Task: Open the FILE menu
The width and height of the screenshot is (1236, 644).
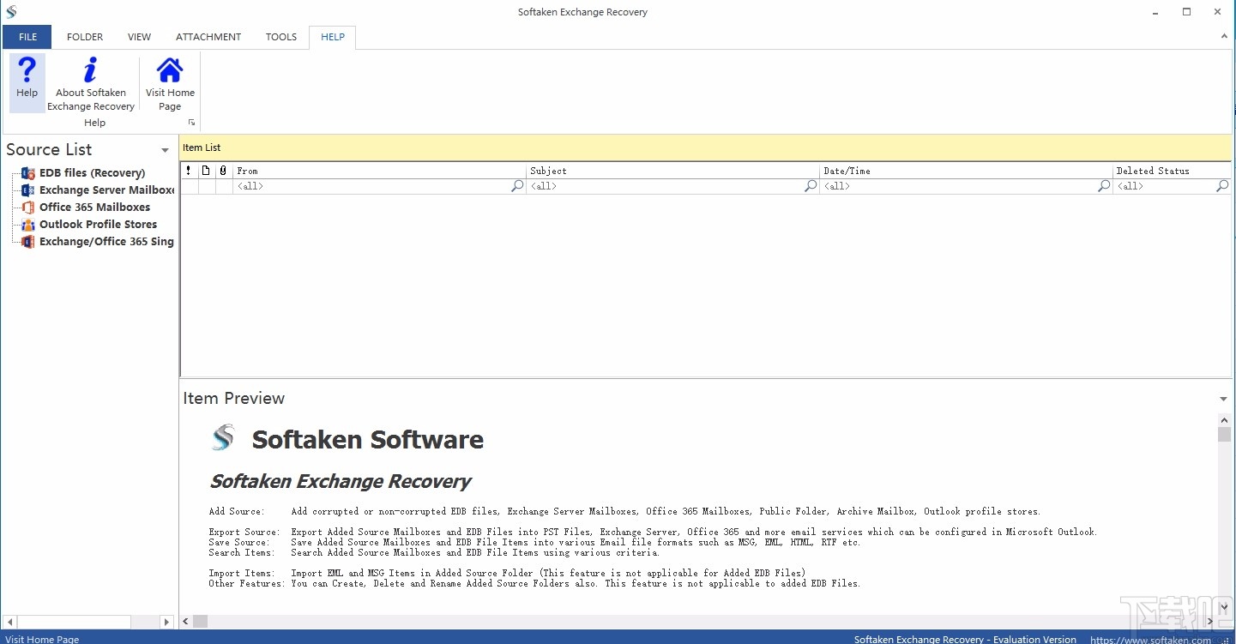Action: pos(27,37)
